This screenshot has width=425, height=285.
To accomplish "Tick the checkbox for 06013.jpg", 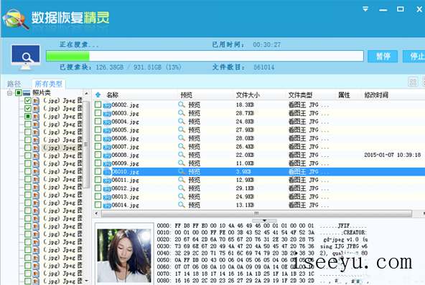I will coord(98,197).
